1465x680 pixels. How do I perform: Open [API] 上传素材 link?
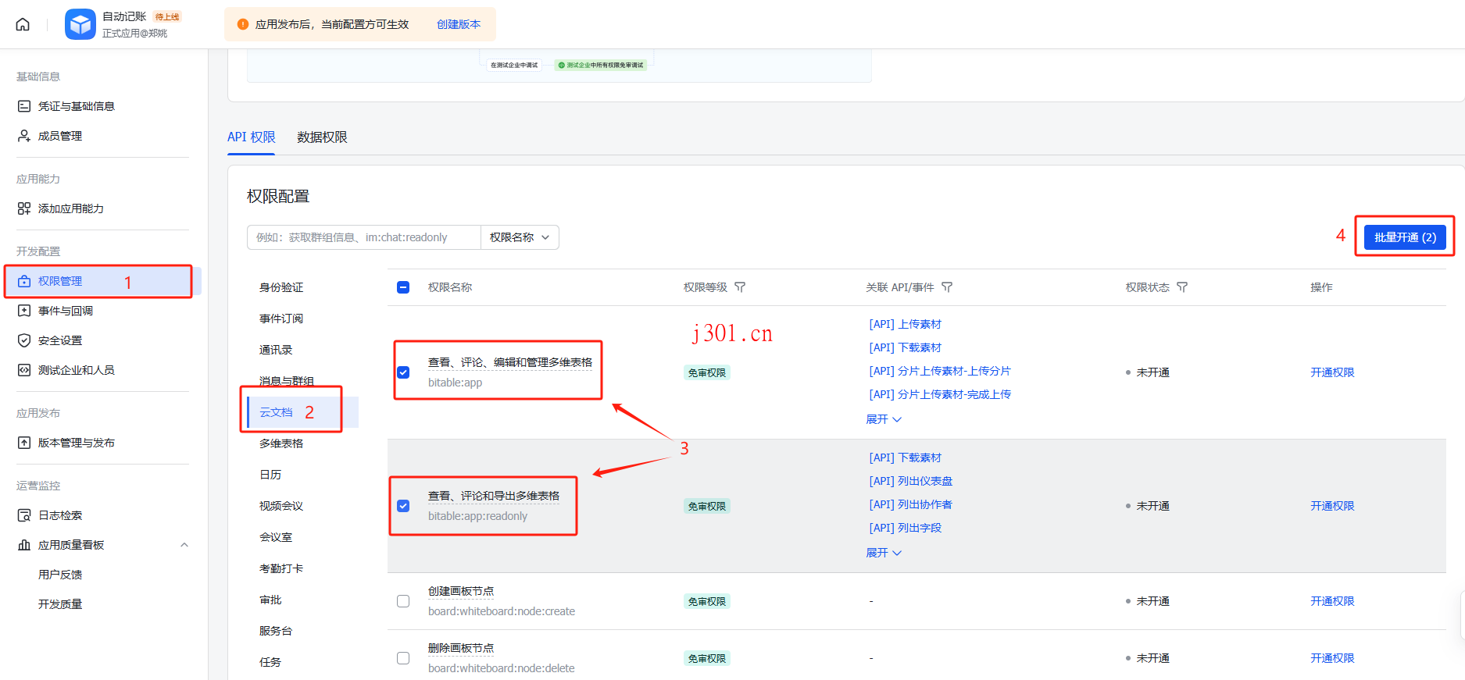pyautogui.click(x=906, y=324)
